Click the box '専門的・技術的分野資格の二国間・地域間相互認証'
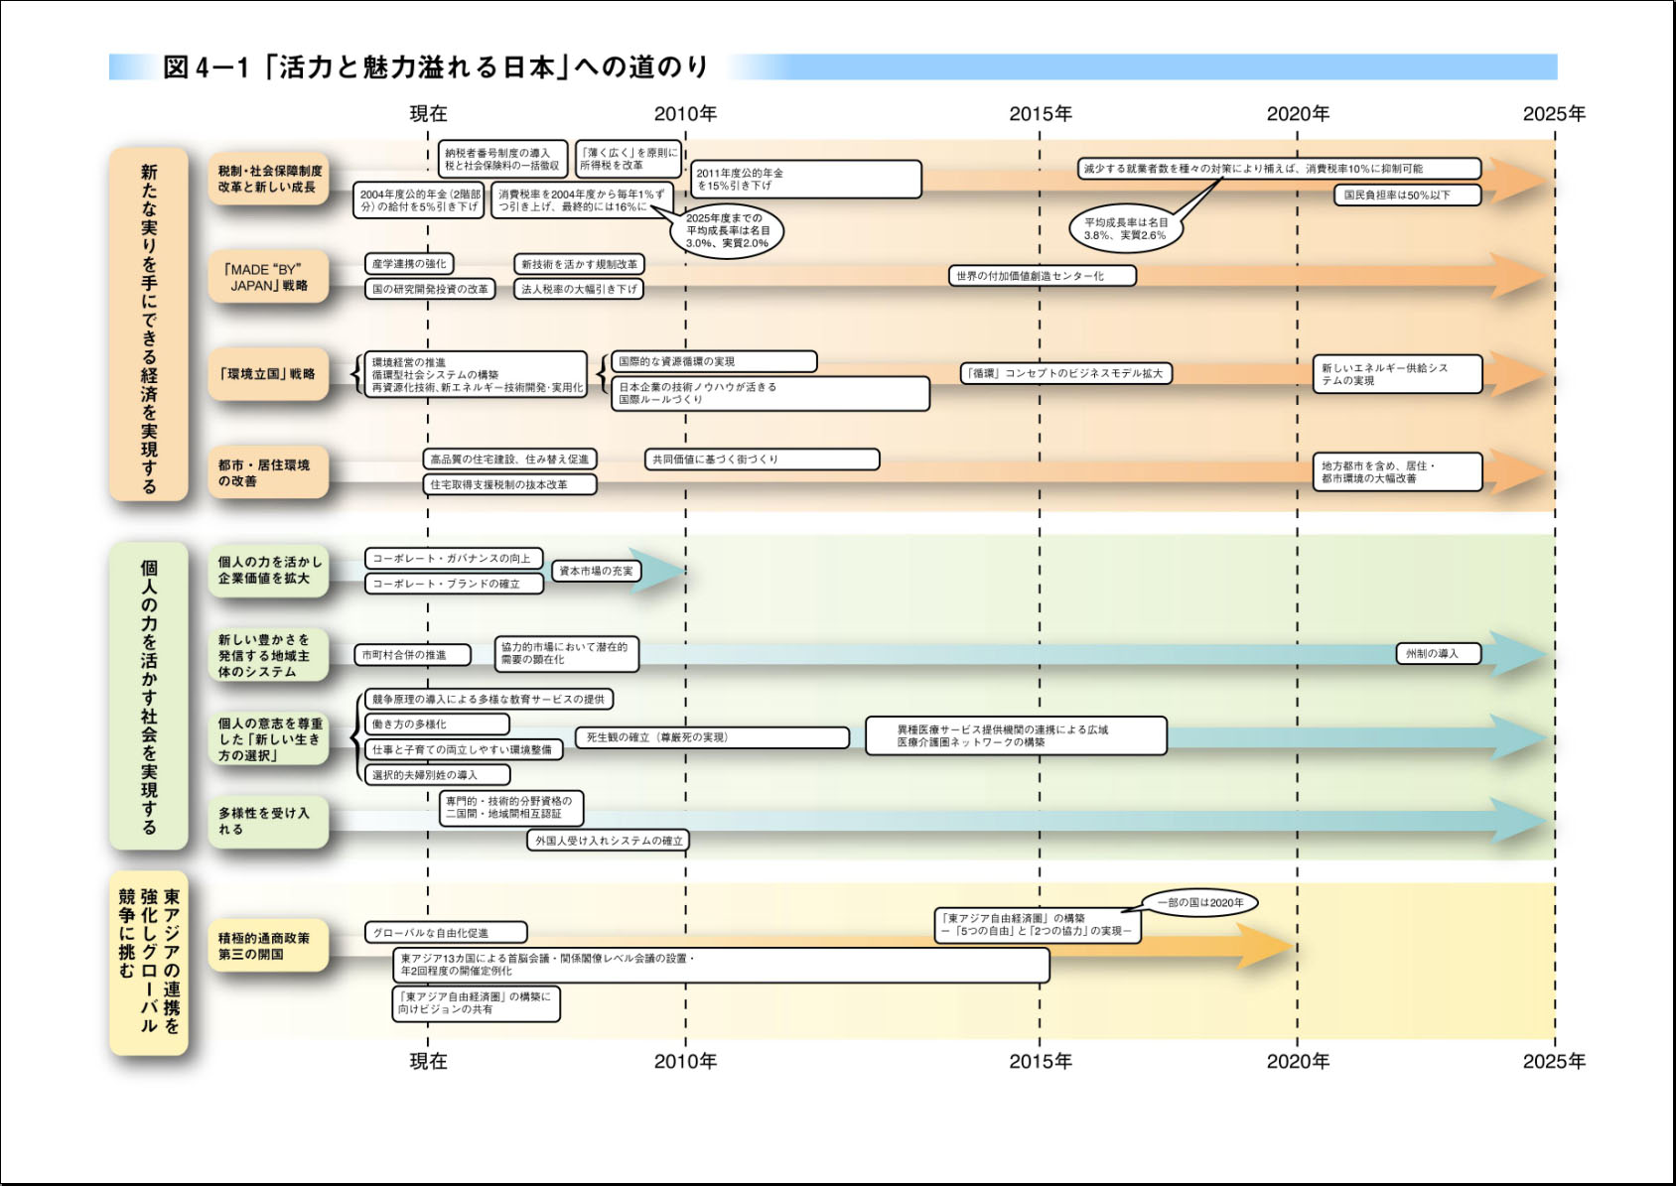Image resolution: width=1676 pixels, height=1186 pixels. (x=511, y=807)
